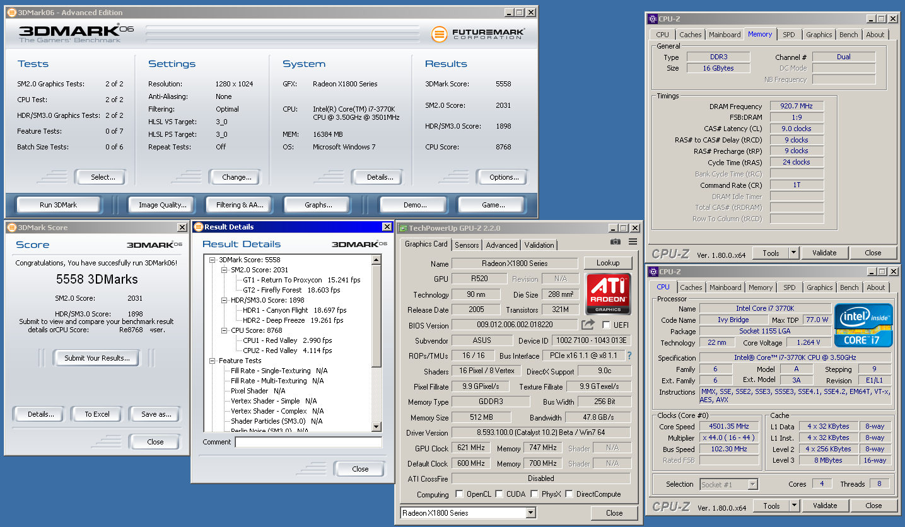This screenshot has height=527, width=905.
Task: Check the PhysX checkbox
Action: [x=534, y=494]
